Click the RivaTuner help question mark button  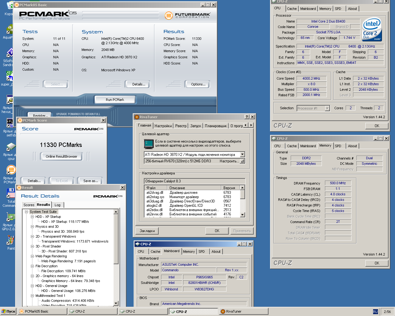[x=247, y=117]
